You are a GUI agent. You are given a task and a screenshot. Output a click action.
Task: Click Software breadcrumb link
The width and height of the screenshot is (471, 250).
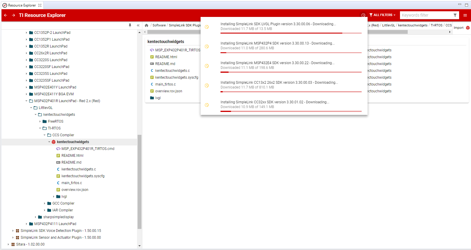coord(159,25)
